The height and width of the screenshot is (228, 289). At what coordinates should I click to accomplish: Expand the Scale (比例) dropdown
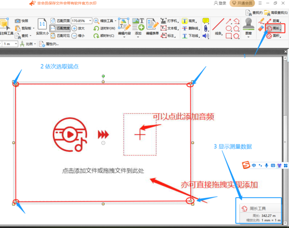point(35,44)
